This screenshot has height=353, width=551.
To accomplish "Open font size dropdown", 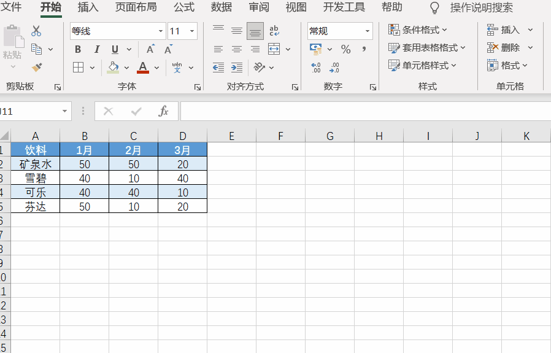I will tap(192, 31).
